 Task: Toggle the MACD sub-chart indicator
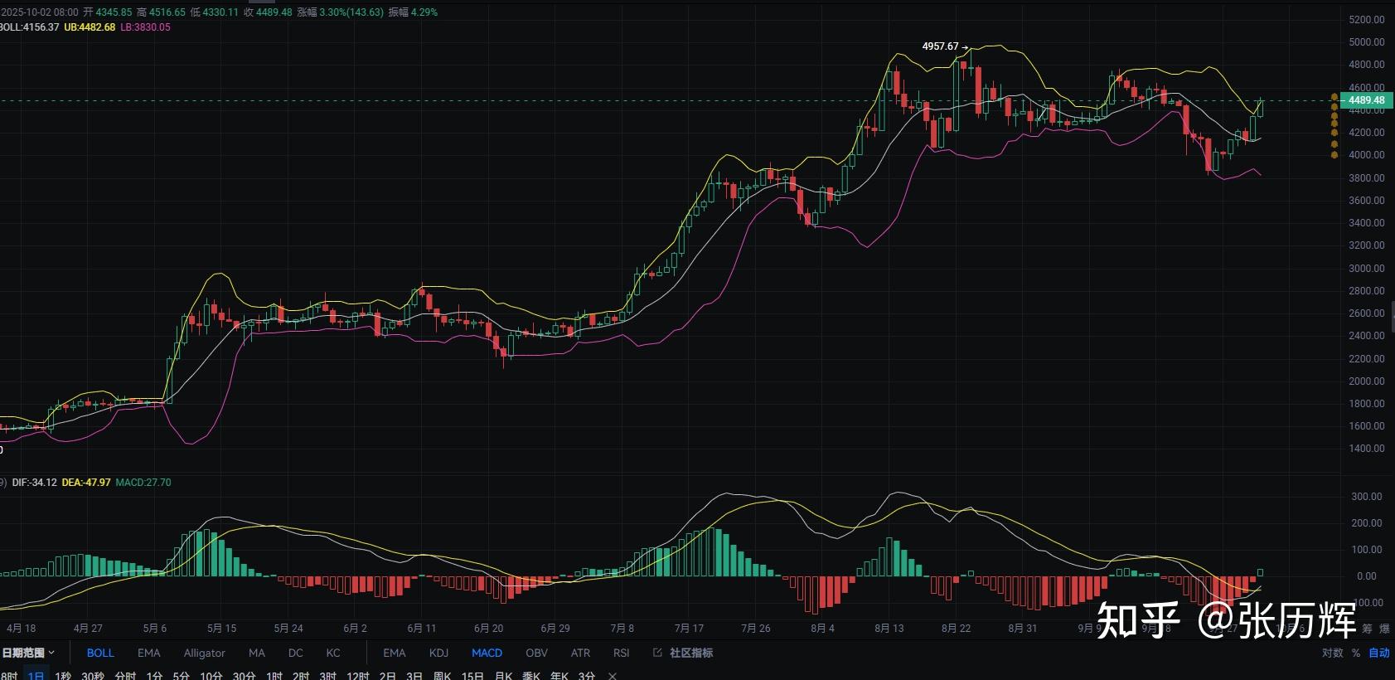point(487,653)
